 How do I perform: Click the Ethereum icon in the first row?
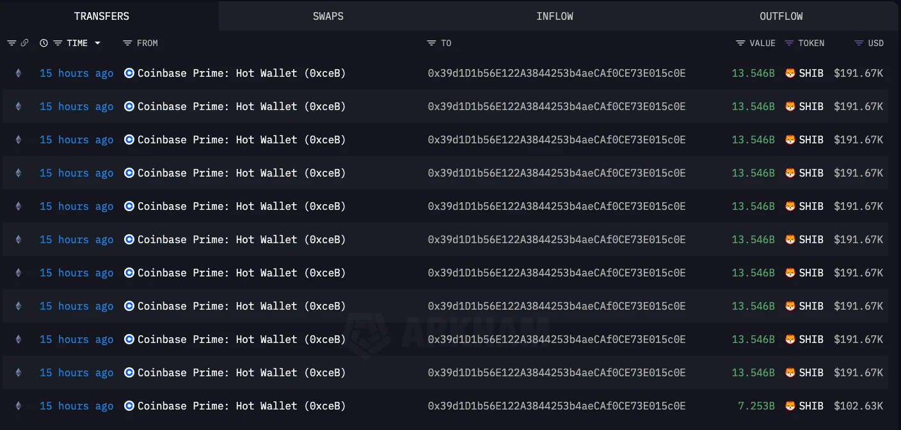pos(18,74)
